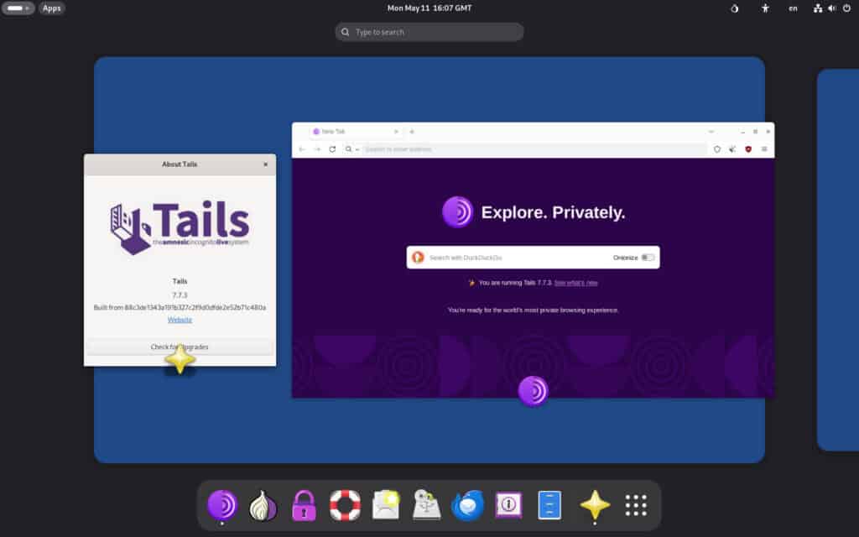Screen dimensions: 859x537
Task: Open the Apps menu in top bar
Action: tap(51, 8)
